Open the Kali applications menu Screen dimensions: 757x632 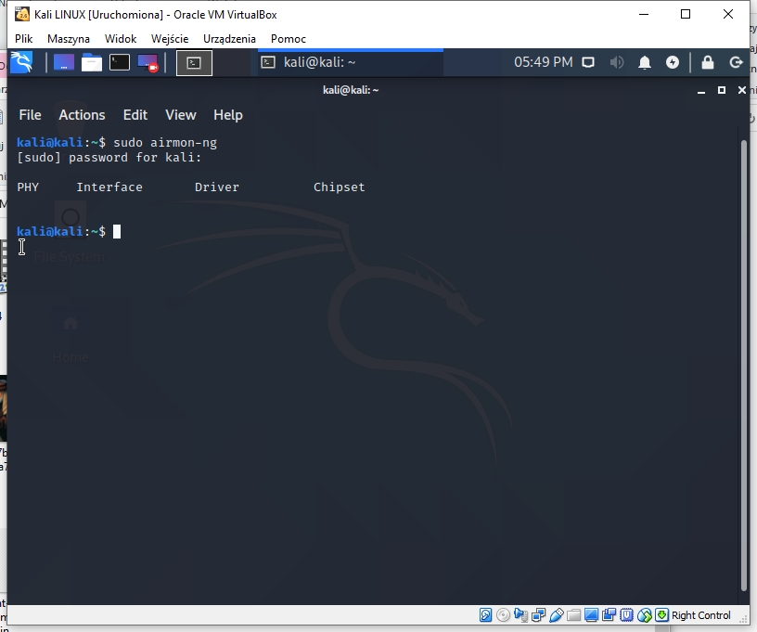20,62
